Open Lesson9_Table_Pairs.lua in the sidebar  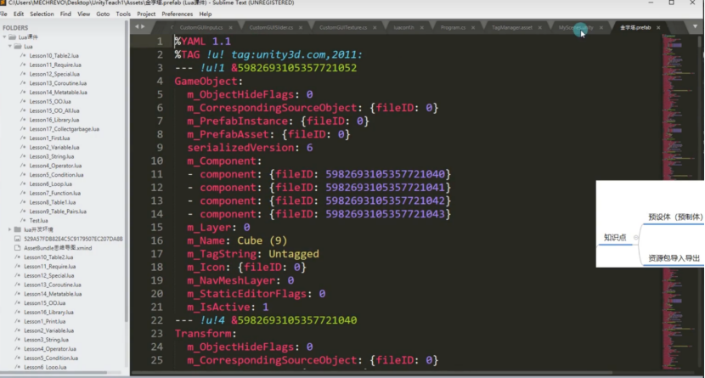[58, 212]
